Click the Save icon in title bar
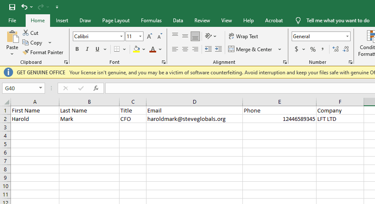The image size is (375, 204). 12,7
